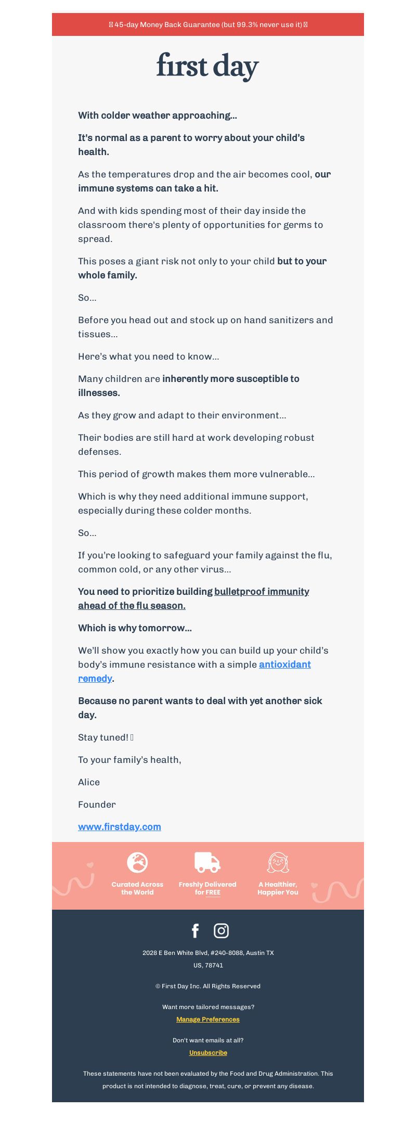Open the Instagram icon in footer
The height and width of the screenshot is (1122, 416).
tap(221, 930)
